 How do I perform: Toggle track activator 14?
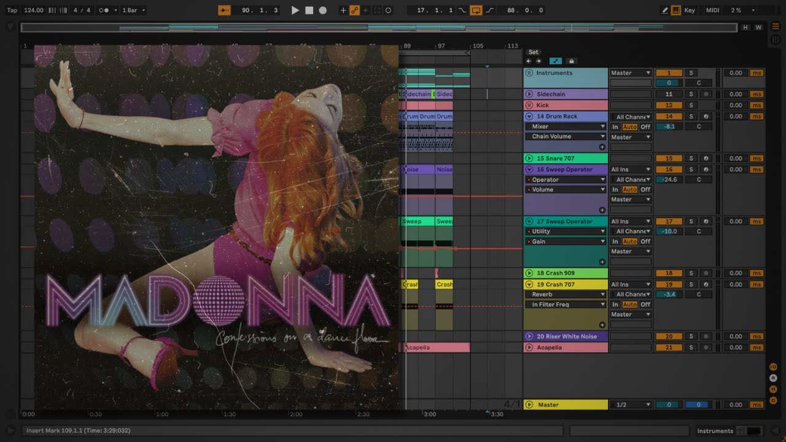[669, 116]
